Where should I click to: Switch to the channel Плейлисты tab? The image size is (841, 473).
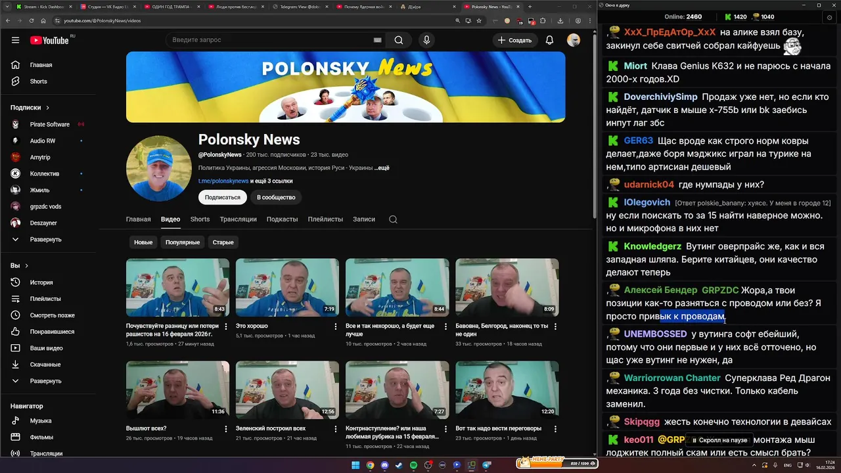[325, 219]
